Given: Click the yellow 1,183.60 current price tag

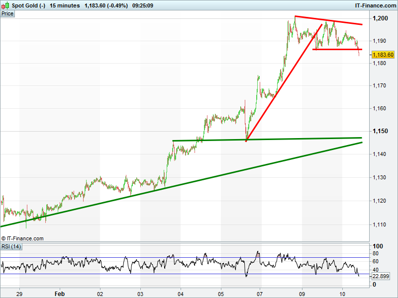Looking at the screenshot, I should tap(383, 55).
